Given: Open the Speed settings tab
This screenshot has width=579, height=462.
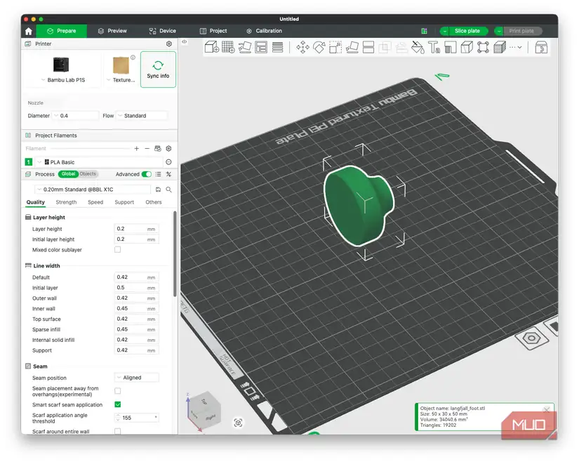Looking at the screenshot, I should tap(95, 202).
